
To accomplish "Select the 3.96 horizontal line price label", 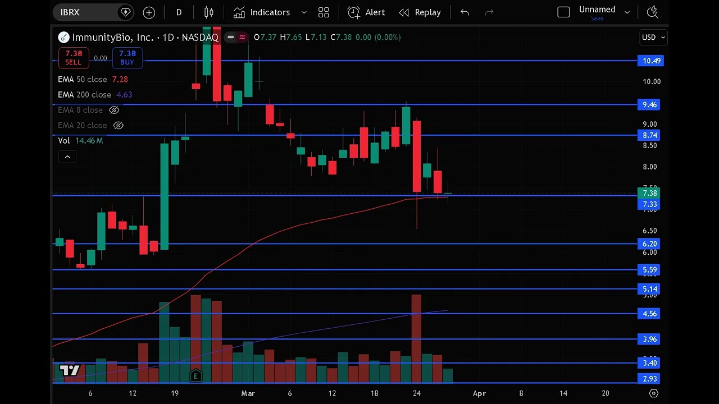I will coord(649,339).
